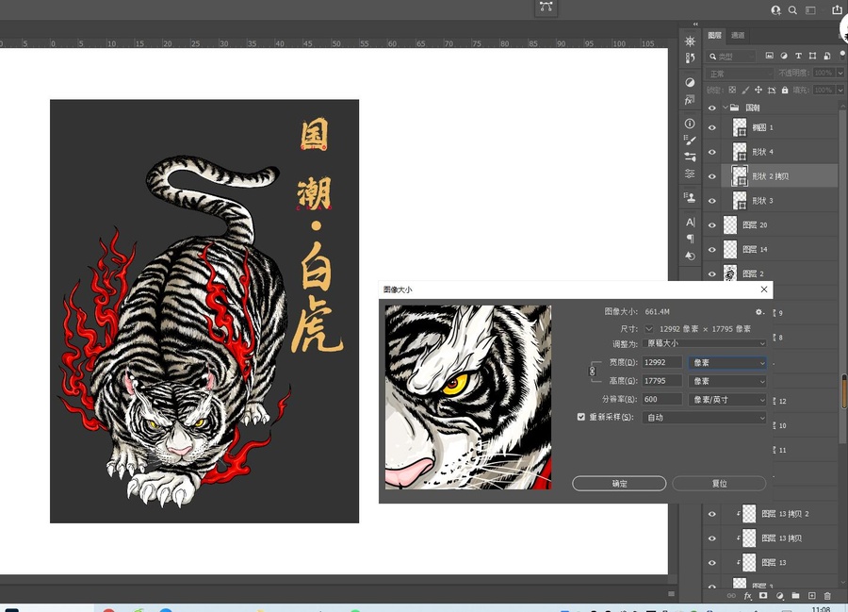848x612 pixels.
Task: Open the Info panel icon
Action: (x=690, y=124)
